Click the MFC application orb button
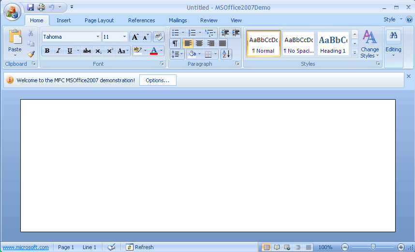The width and height of the screenshot is (415, 252). click(x=12, y=12)
